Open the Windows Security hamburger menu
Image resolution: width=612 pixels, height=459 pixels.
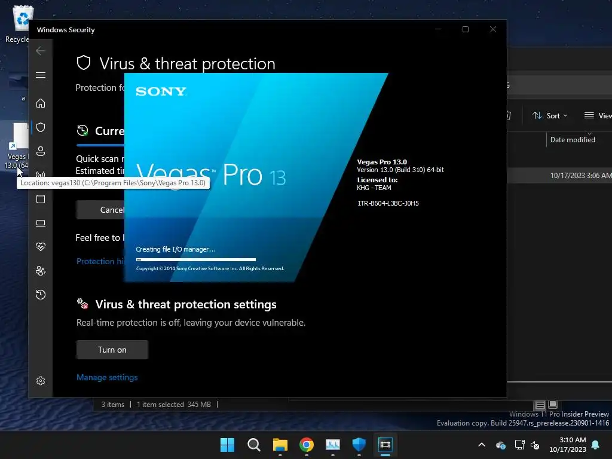click(x=41, y=75)
